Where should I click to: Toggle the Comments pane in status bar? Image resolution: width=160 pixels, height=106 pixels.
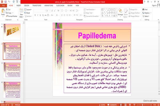[112, 105]
